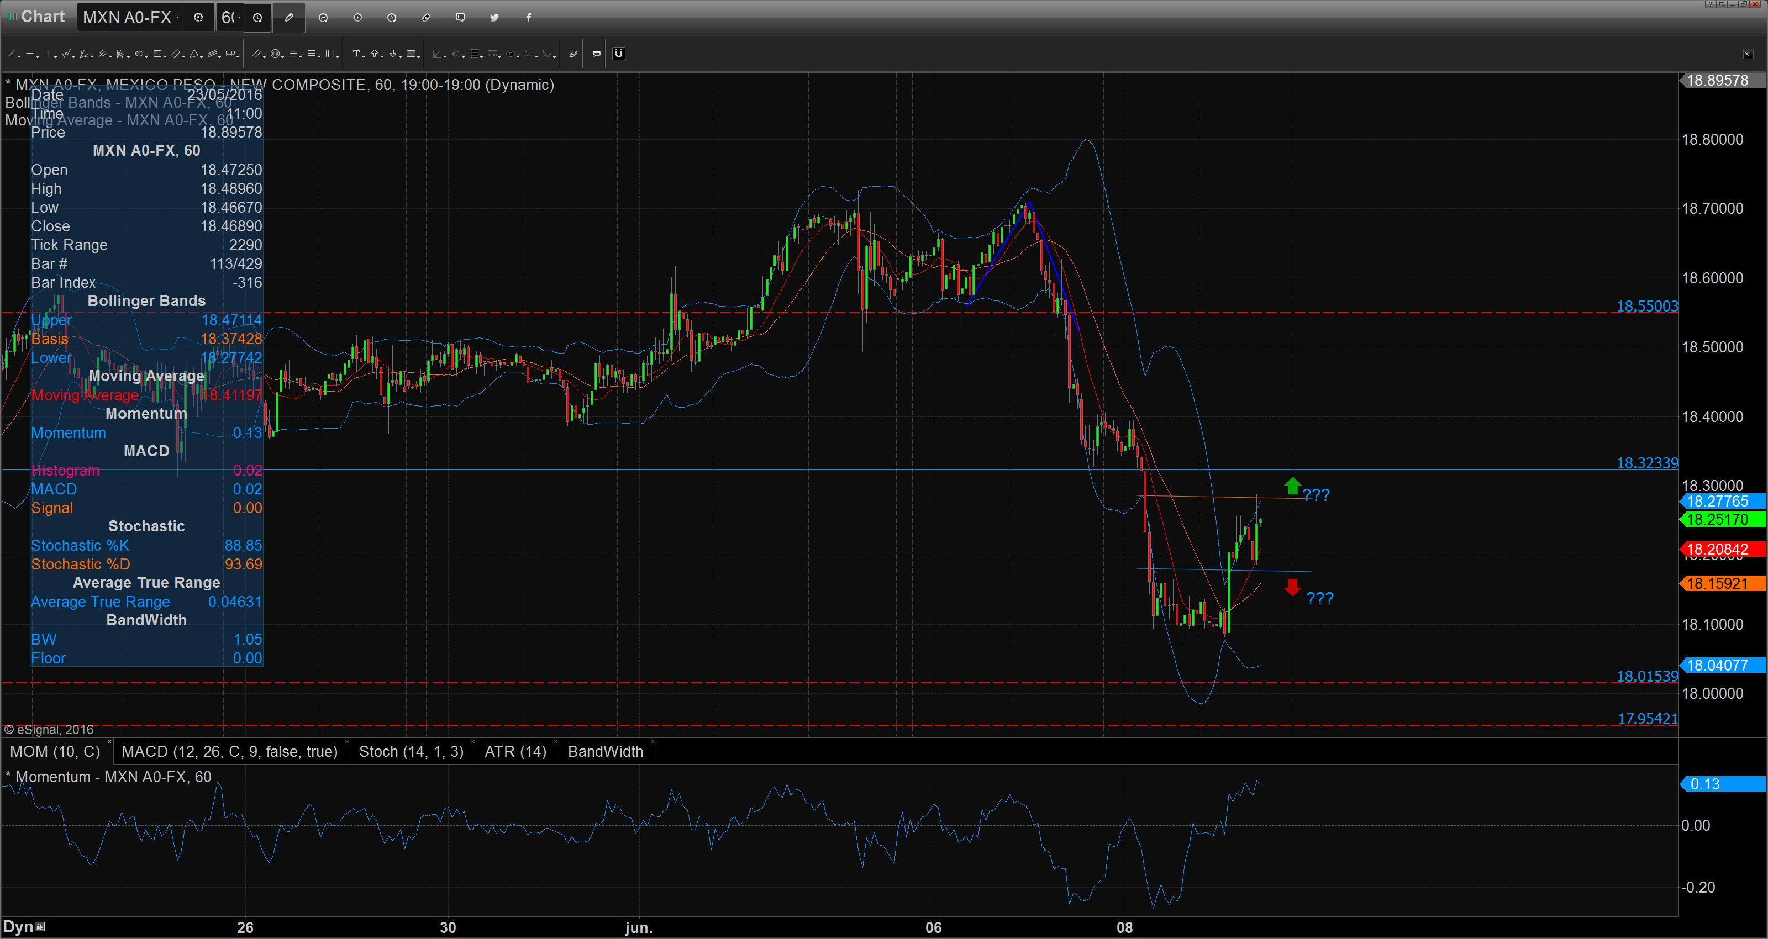
Task: Toggle the magnet snap mode button
Action: tap(619, 54)
